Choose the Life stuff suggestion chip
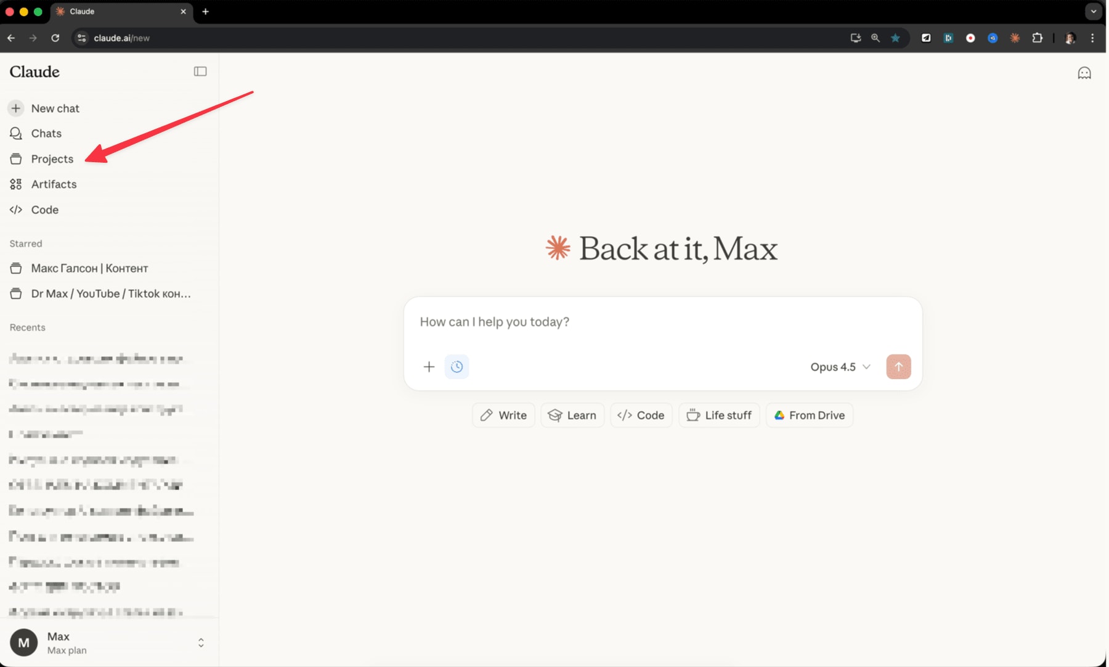 (719, 415)
